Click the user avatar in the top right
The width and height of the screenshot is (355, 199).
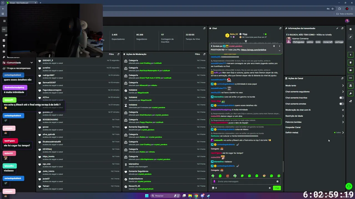pos(347,21)
